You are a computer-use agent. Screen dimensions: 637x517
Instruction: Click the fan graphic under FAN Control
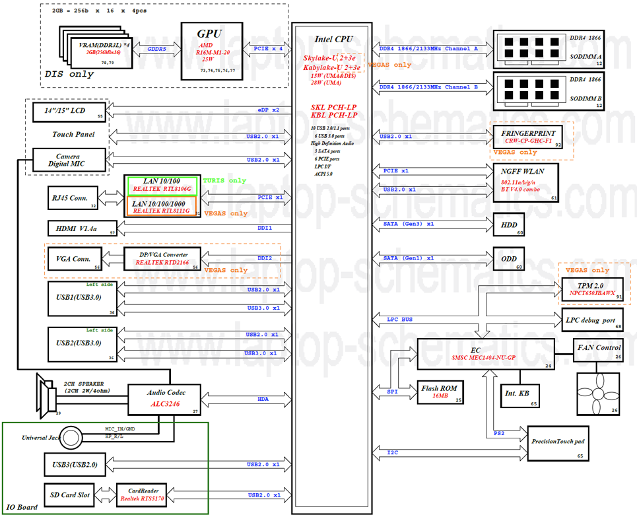[597, 394]
